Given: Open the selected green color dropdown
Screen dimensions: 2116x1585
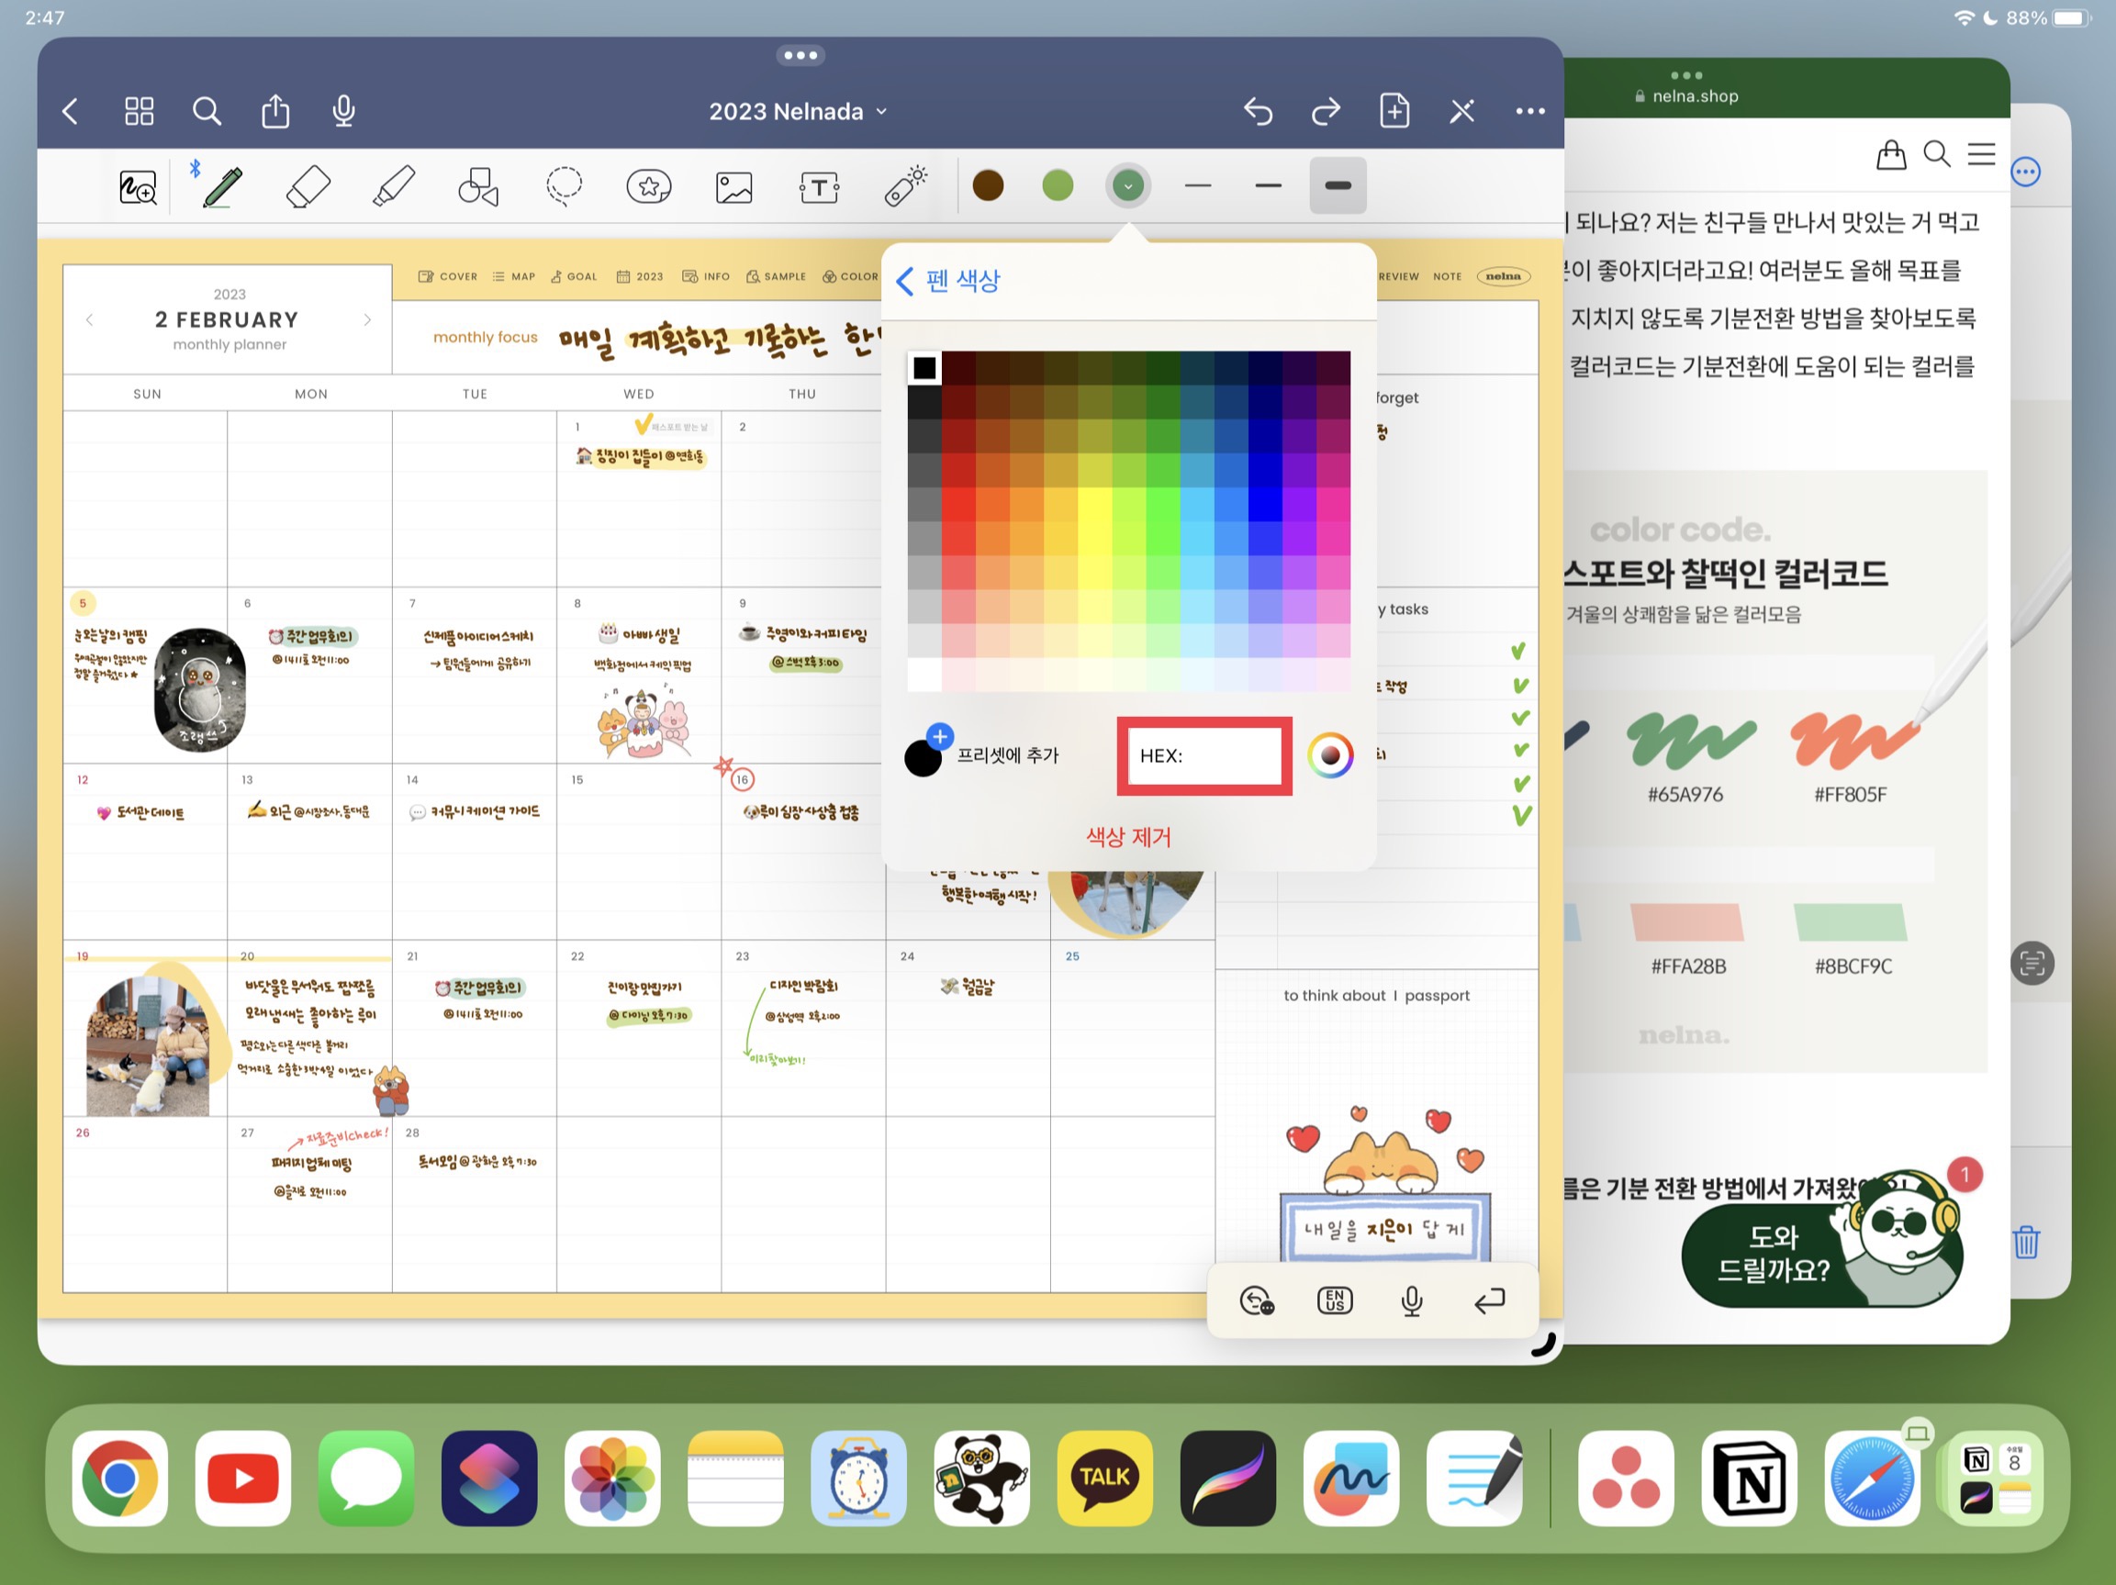Looking at the screenshot, I should 1128,185.
